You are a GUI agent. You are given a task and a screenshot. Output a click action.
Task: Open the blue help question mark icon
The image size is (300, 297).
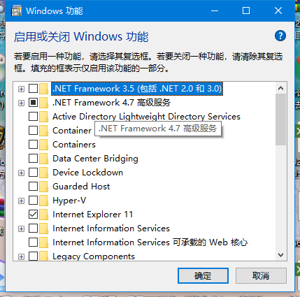point(280,36)
